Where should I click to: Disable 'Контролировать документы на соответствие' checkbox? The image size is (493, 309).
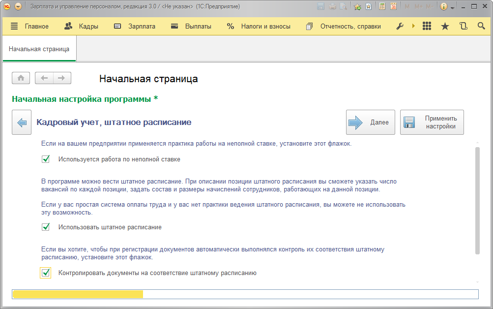pyautogui.click(x=46, y=273)
